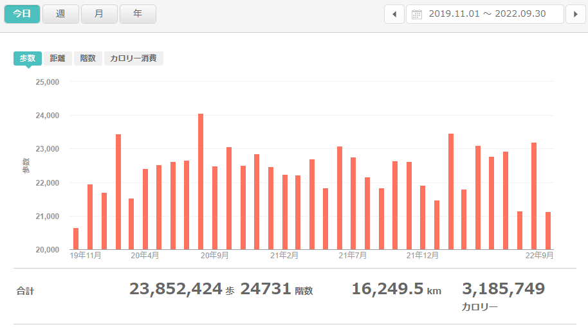Click the 合計 label
Screen dimensions: 588x327
25,290
